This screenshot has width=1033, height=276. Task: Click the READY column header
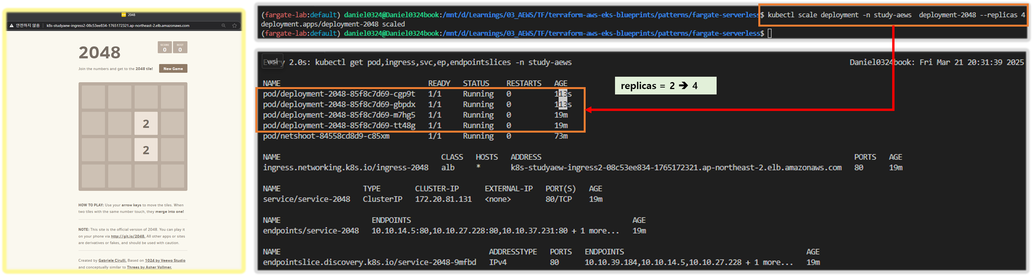(439, 84)
